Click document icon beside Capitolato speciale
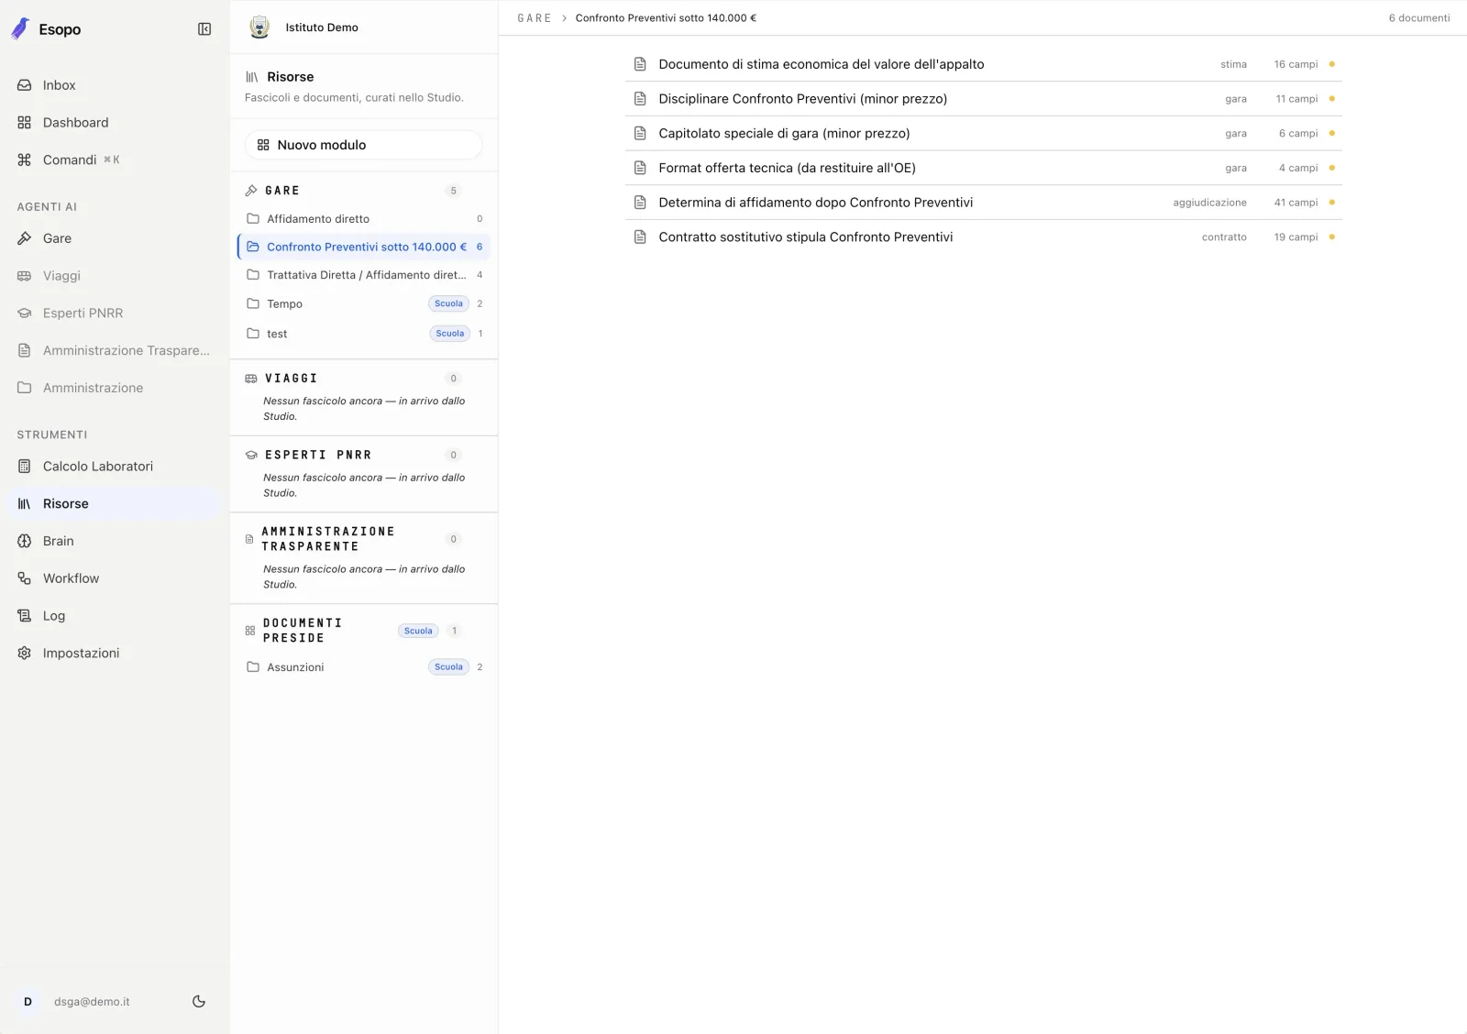 point(640,134)
